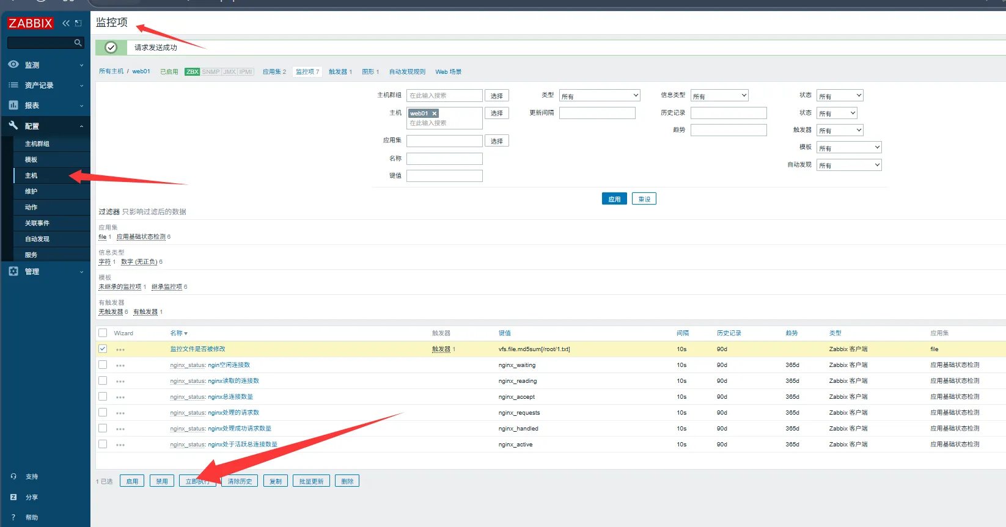
Task: Switch to the 触发器 tab
Action: pyautogui.click(x=340, y=71)
